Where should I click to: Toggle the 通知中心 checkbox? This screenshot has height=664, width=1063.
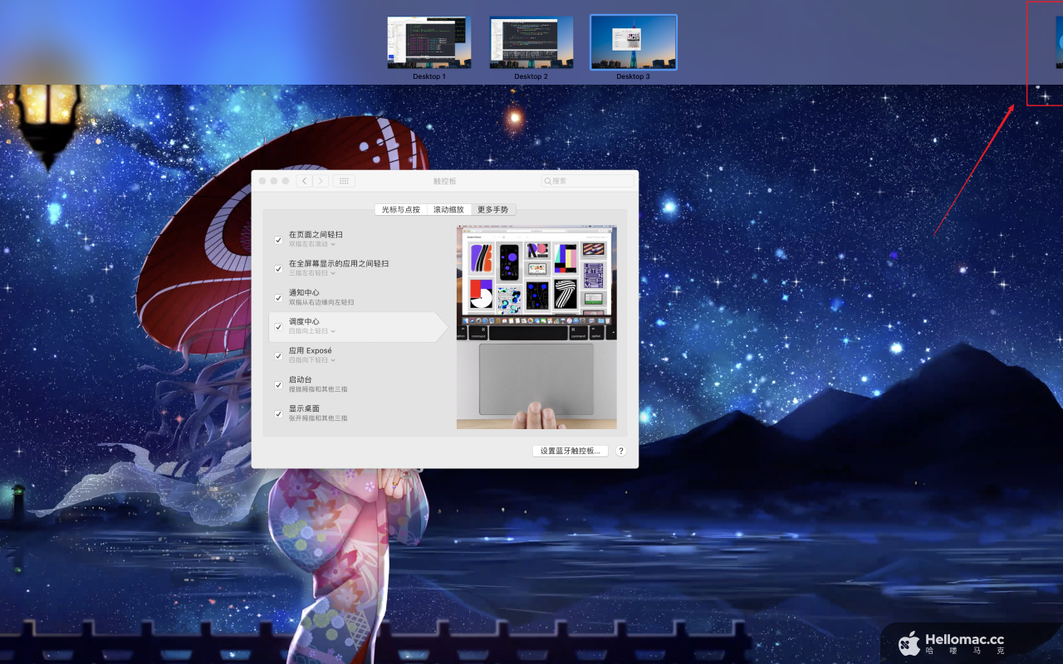(x=278, y=298)
